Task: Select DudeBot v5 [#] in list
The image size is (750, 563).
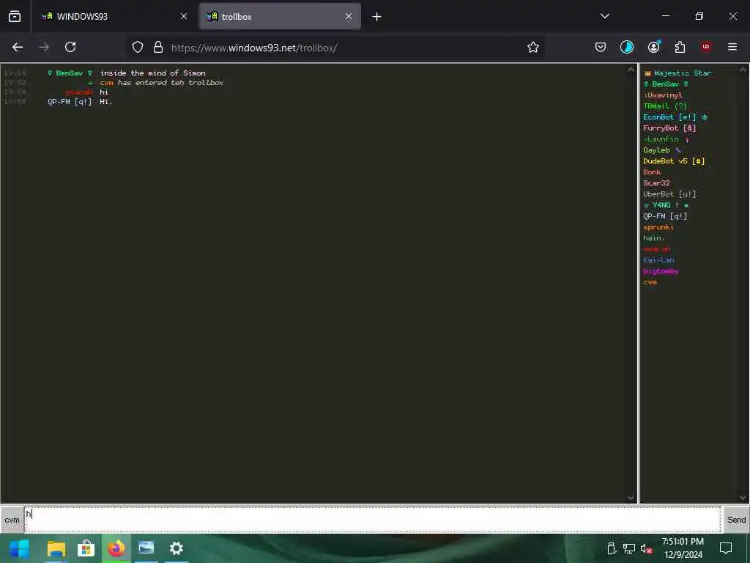Action: click(x=674, y=161)
